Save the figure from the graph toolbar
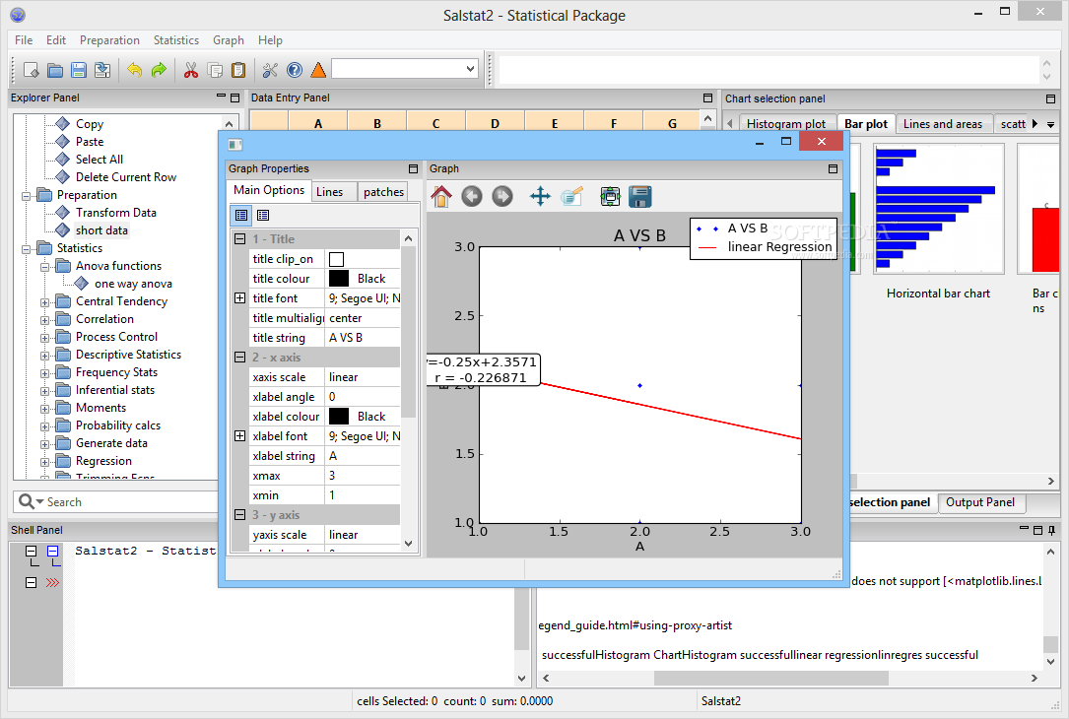 pyautogui.click(x=640, y=197)
